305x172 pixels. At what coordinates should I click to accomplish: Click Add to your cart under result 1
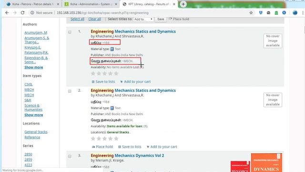click(135, 82)
